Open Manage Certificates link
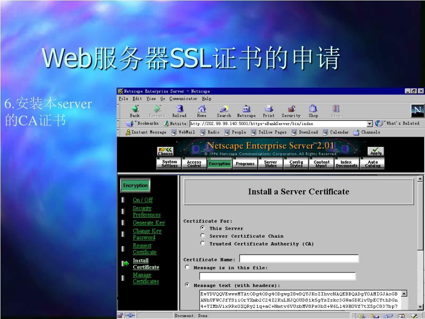This screenshot has width=425, height=319. pos(146,278)
